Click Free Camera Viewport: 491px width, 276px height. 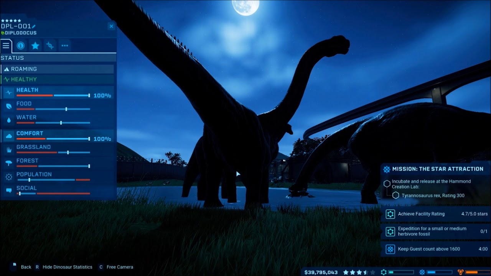tap(120, 267)
